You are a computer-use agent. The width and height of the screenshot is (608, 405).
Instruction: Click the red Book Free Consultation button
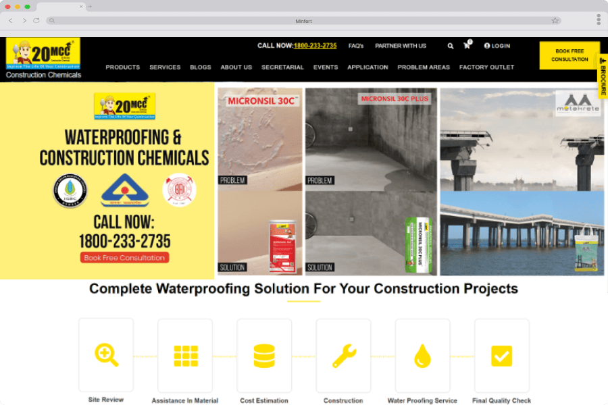[x=124, y=258]
